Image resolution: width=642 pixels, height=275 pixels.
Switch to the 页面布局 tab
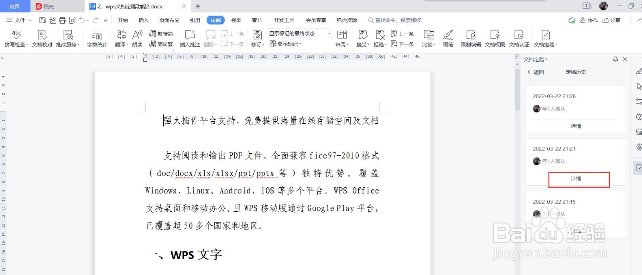point(169,20)
